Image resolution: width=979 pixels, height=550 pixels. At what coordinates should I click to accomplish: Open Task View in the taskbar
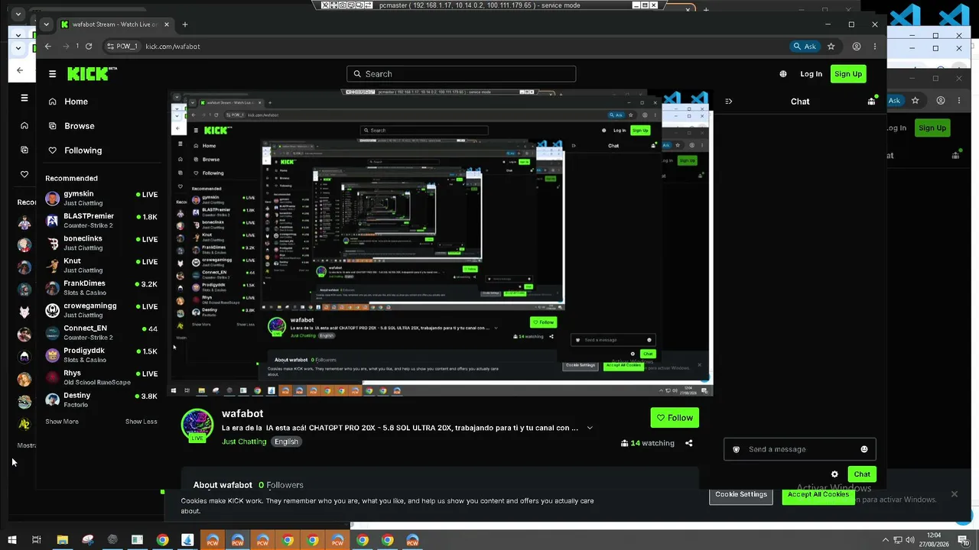point(36,540)
